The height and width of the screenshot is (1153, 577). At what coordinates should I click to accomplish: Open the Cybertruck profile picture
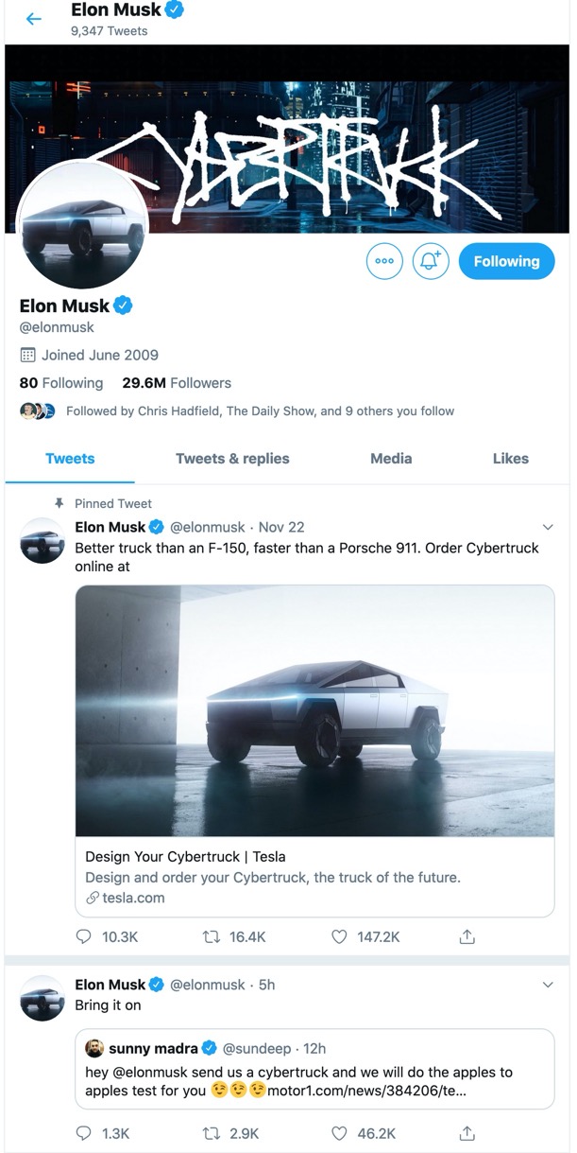pyautogui.click(x=83, y=225)
